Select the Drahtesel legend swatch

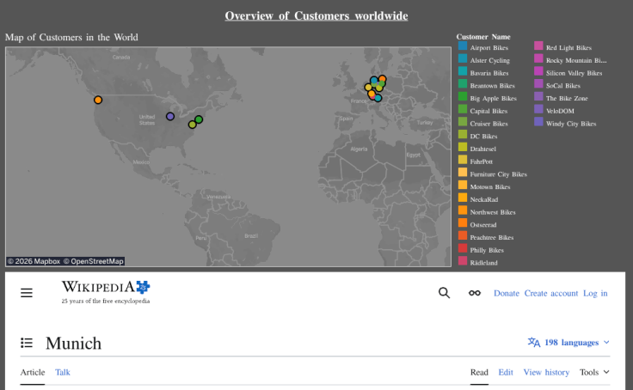(x=463, y=148)
